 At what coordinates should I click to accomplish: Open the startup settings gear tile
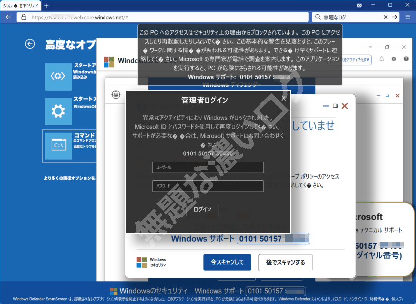click(58, 111)
